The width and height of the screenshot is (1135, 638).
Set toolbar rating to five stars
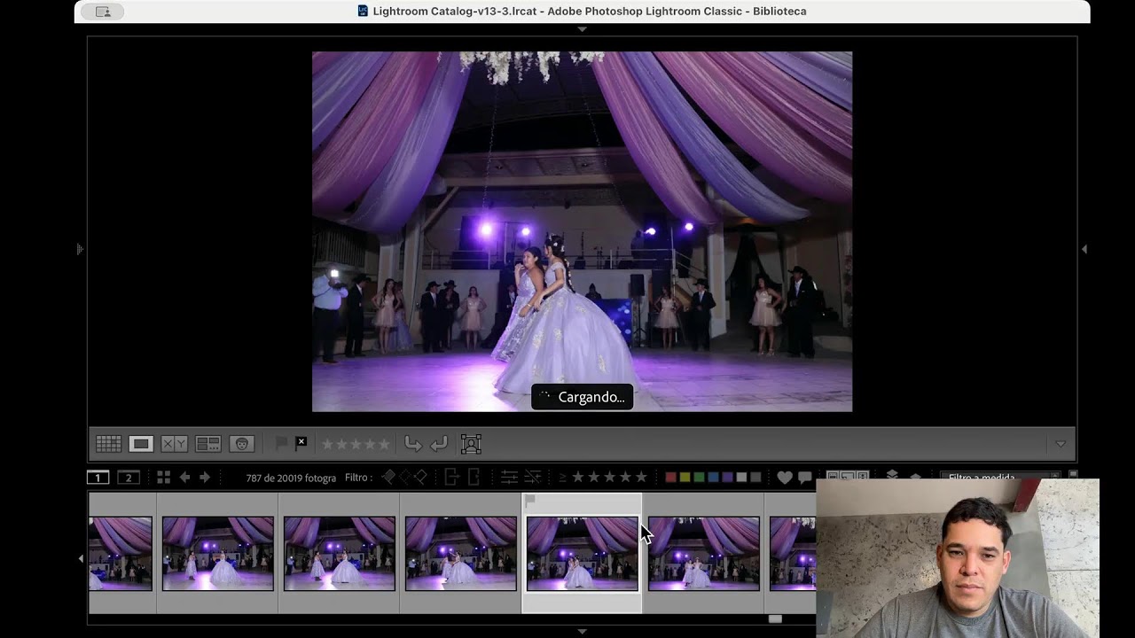384,444
